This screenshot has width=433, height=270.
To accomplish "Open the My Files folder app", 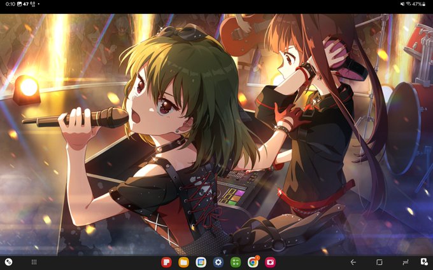I will pos(183,262).
